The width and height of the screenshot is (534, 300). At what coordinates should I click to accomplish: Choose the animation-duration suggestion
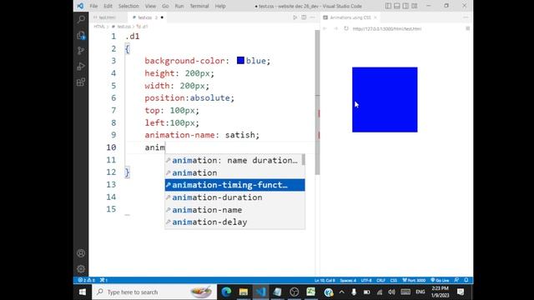pyautogui.click(x=235, y=197)
